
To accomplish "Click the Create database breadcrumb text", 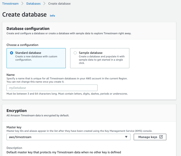I will (x=59, y=4).
